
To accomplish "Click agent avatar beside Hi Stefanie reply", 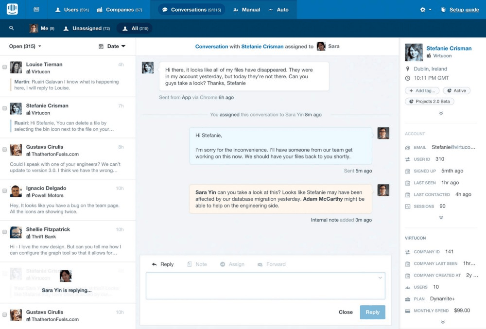I will (x=383, y=133).
